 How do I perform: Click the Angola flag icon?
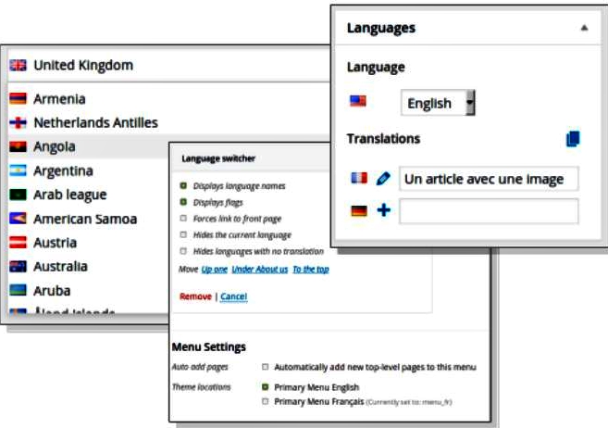pyautogui.click(x=18, y=146)
